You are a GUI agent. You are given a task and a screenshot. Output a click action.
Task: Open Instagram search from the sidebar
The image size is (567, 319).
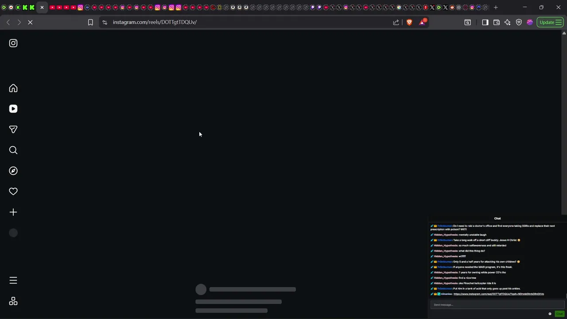tap(13, 150)
